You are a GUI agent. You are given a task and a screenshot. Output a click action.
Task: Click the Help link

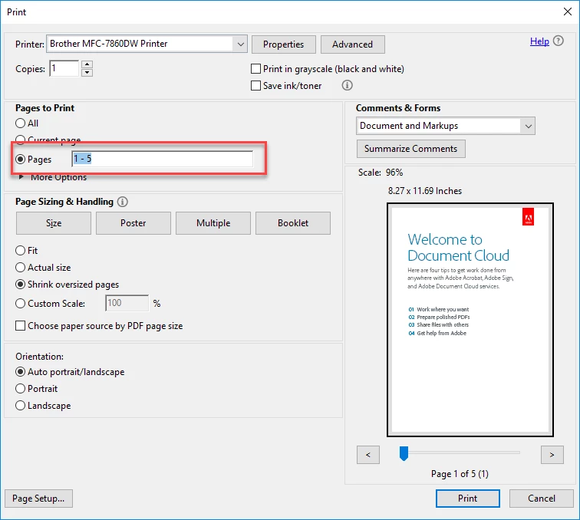[539, 41]
